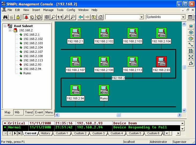This screenshot has height=145, width=196.
Task: Click the blue back arrow icon
Action: (81, 17)
